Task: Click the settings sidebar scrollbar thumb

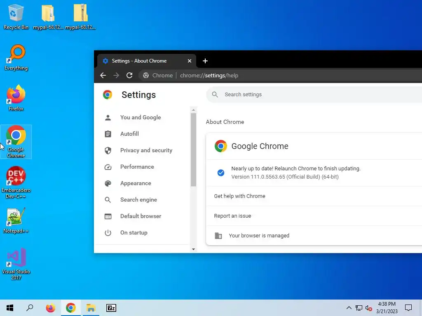Action: click(x=193, y=150)
